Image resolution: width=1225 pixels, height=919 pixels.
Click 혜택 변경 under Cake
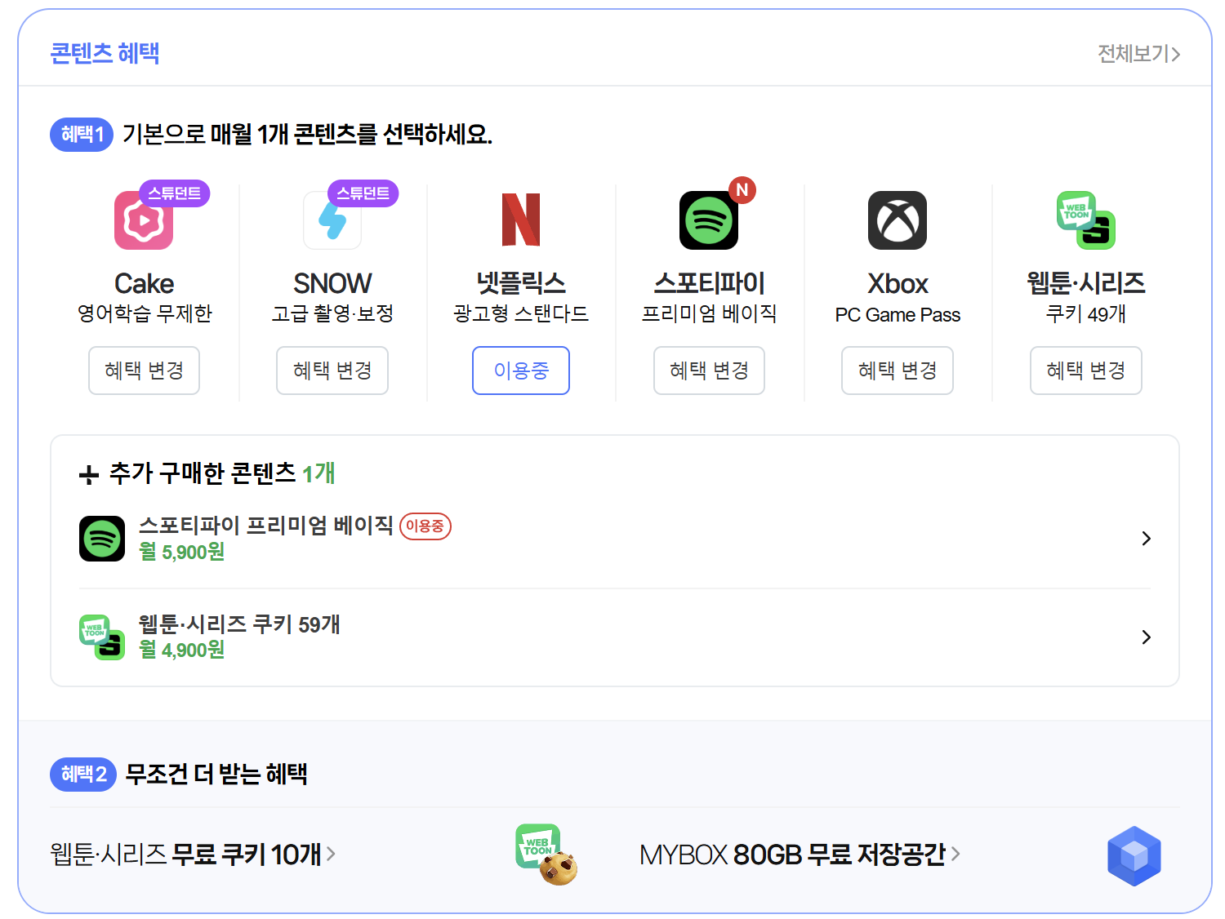pos(144,371)
